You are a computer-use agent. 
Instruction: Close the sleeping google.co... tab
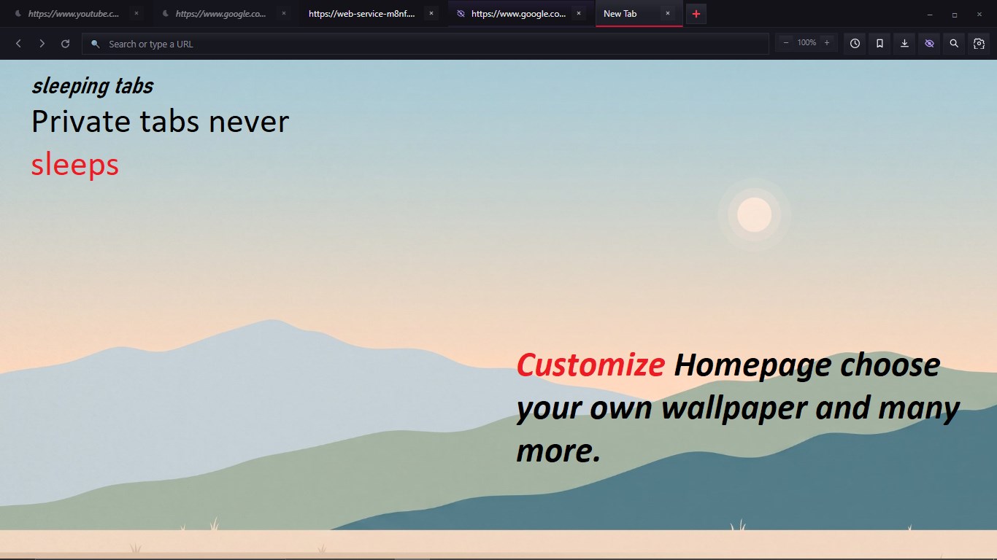(284, 14)
